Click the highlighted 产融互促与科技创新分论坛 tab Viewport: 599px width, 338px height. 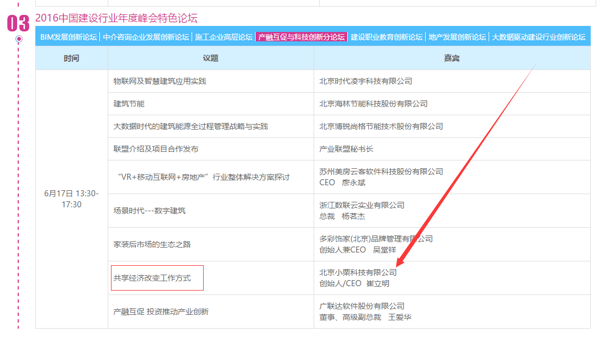(x=301, y=37)
